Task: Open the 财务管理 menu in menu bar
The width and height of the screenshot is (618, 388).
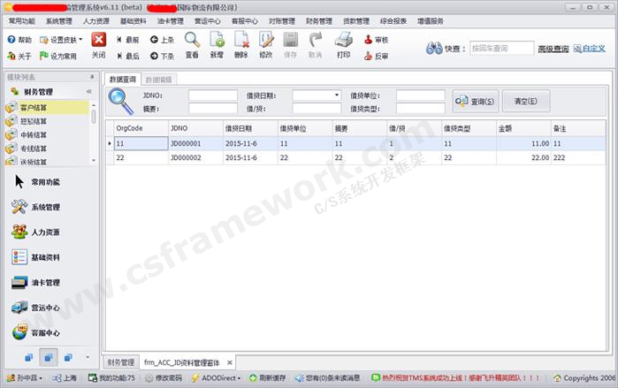Action: (319, 20)
